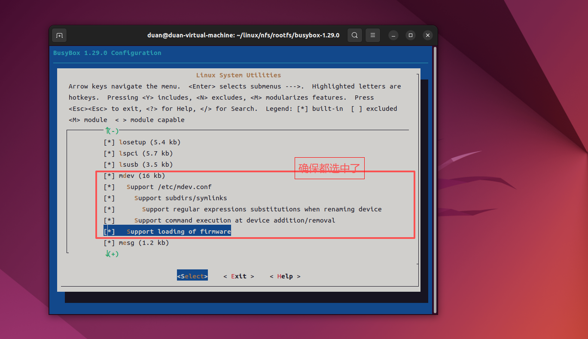Toggle Support loading of firmware checkbox
Screen dimensions: 588x339
[110, 232]
